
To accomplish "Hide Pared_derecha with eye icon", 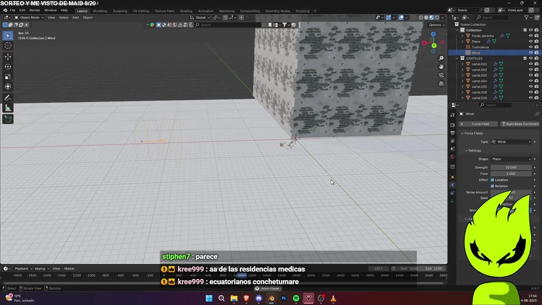I will (531, 36).
